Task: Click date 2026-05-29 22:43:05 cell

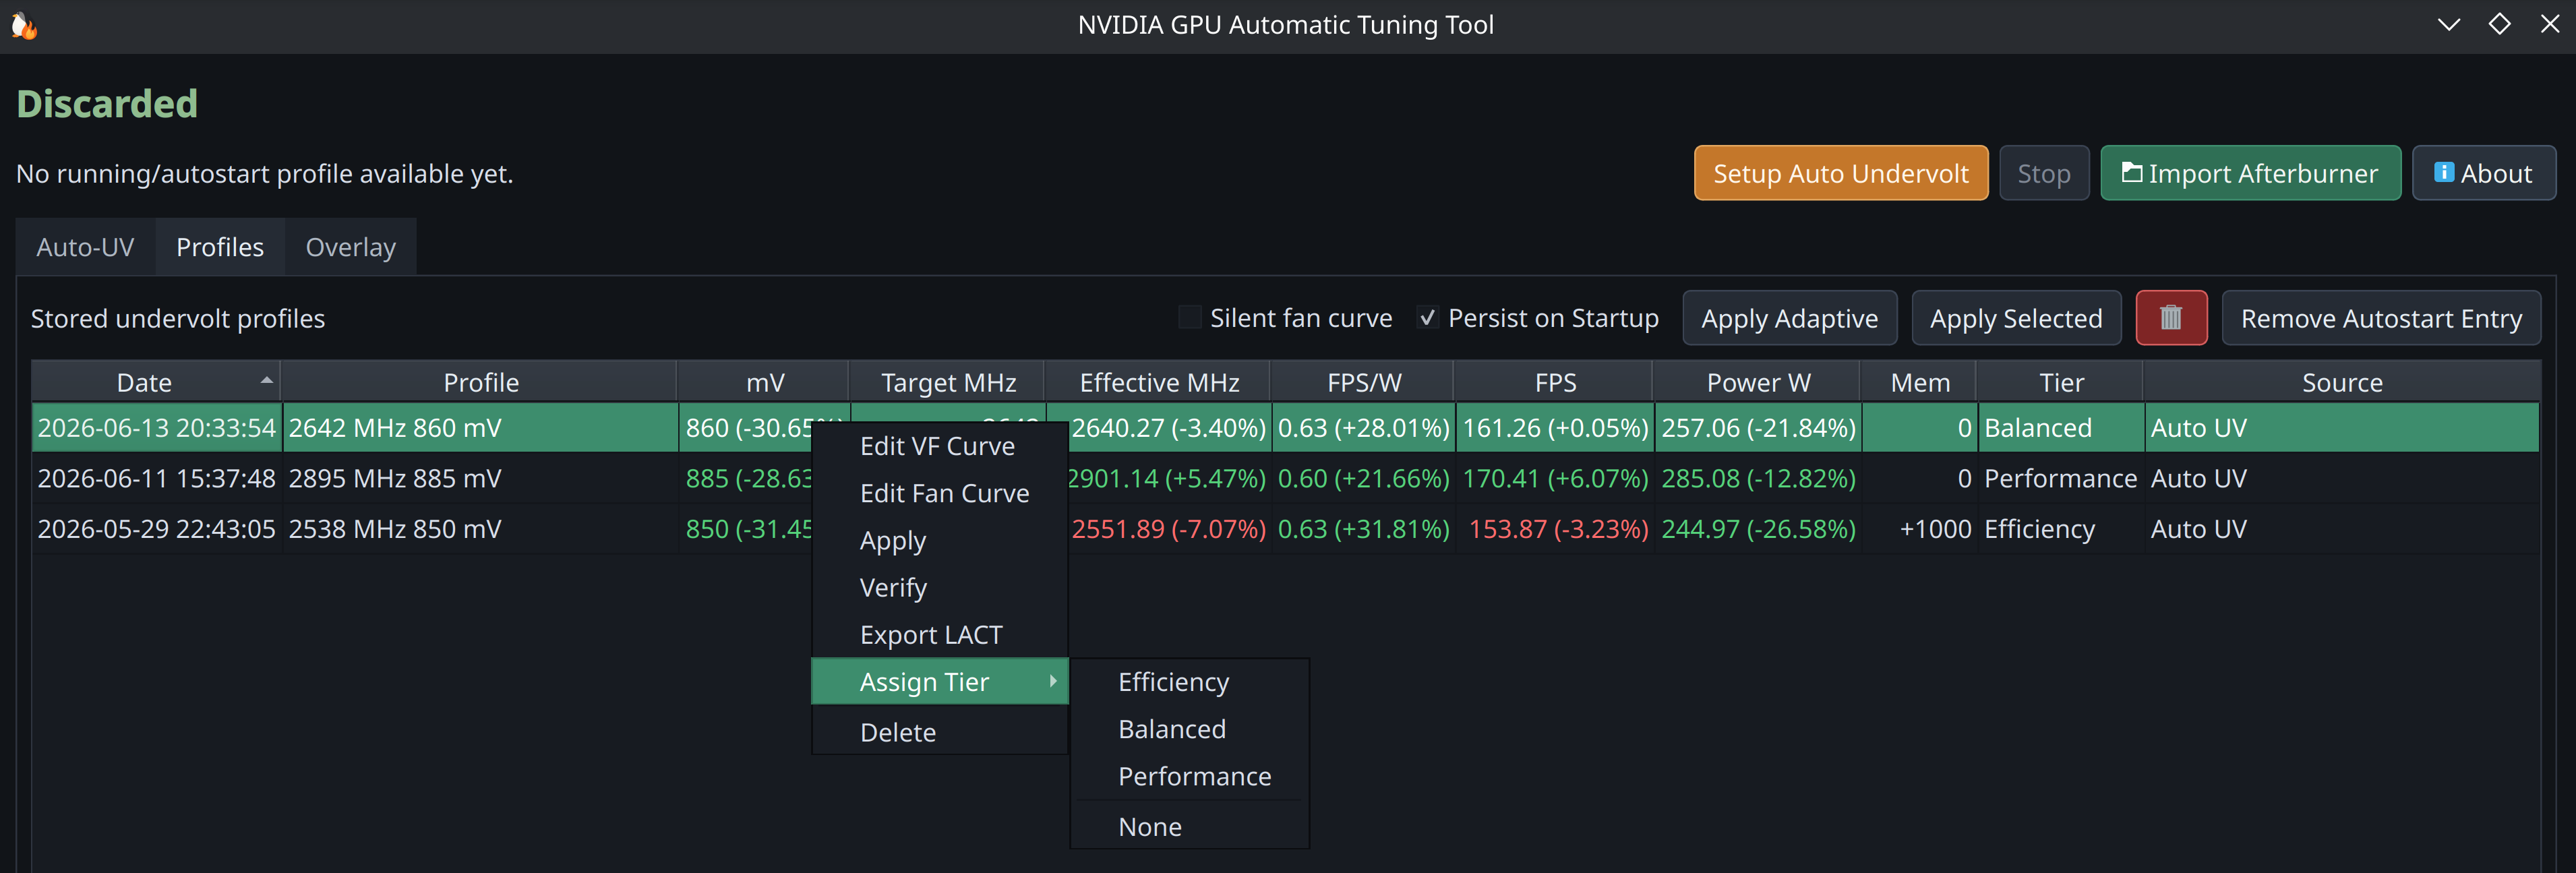Action: (x=156, y=529)
